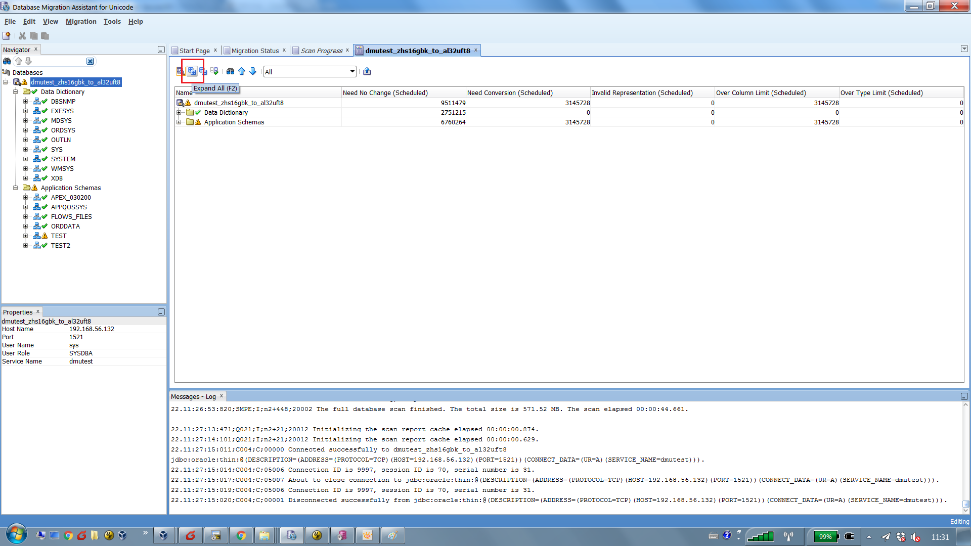Click the Windows Start button

coord(16,534)
